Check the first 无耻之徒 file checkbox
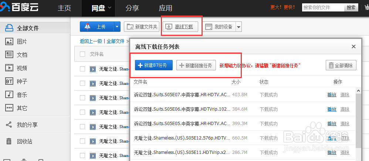 coord(82,69)
